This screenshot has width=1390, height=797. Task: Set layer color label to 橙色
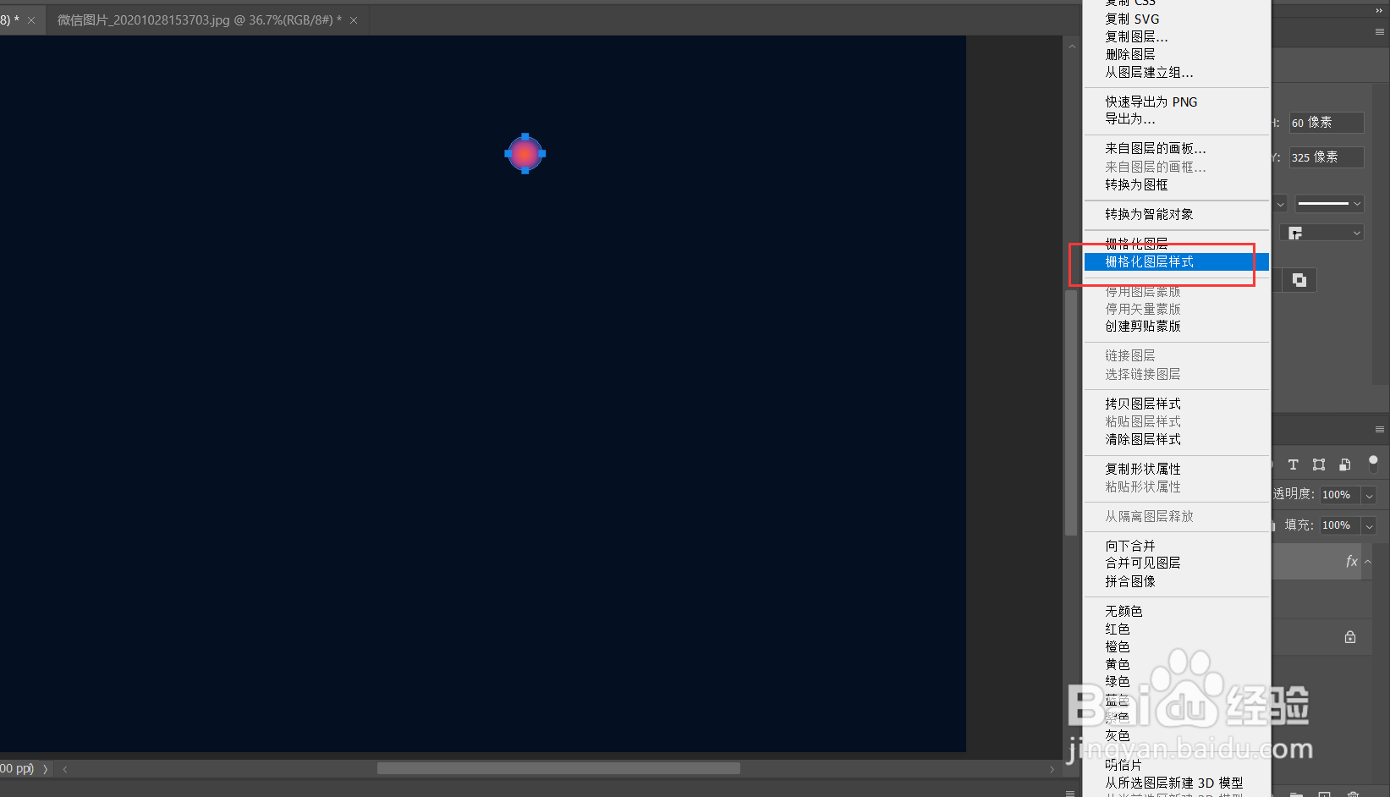(x=1118, y=646)
